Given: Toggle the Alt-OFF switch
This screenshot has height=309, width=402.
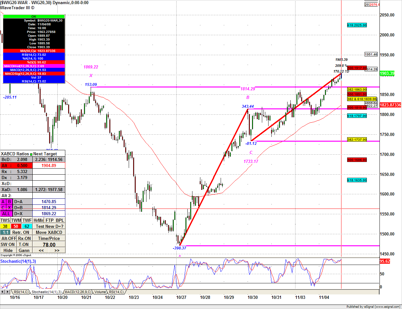Looking at the screenshot, I should [9, 238].
